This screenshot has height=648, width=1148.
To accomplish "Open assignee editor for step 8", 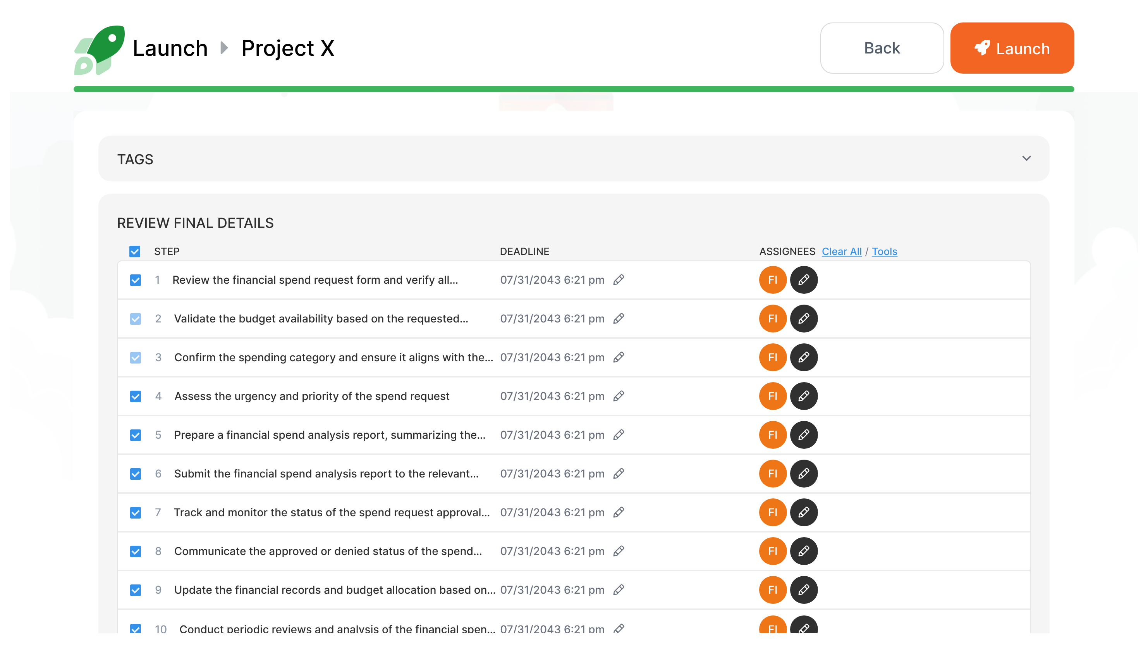I will [804, 551].
